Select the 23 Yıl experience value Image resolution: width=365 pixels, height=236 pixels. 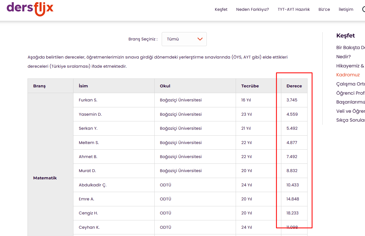(x=246, y=114)
